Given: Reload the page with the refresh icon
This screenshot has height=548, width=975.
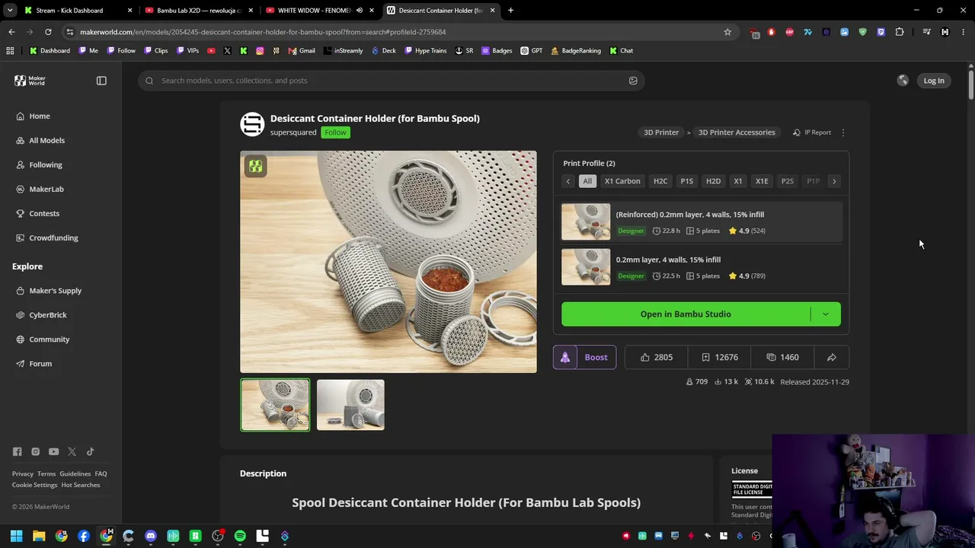Looking at the screenshot, I should click(48, 32).
